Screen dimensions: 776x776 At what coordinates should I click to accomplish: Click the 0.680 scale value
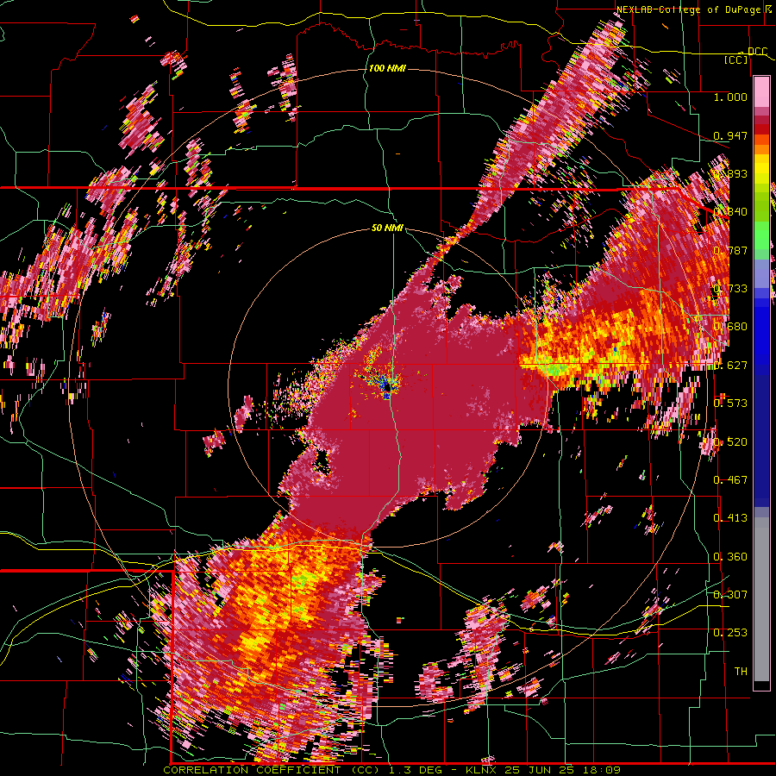(x=730, y=326)
